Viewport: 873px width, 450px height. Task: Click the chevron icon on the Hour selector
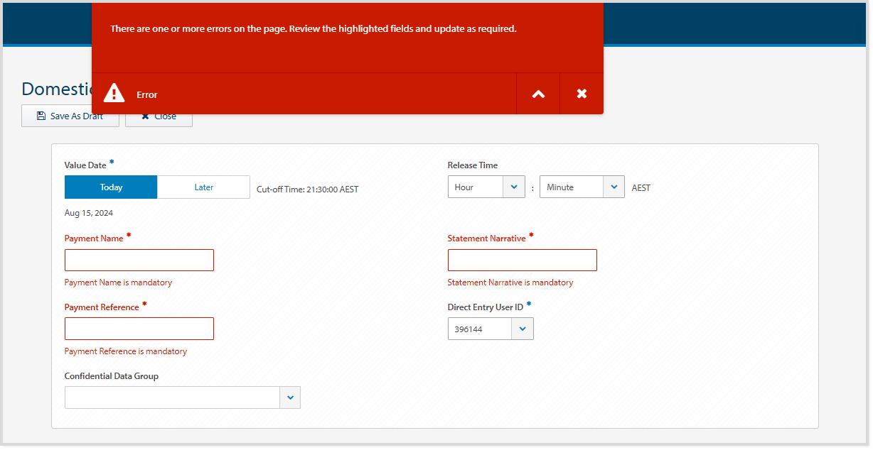pos(514,186)
